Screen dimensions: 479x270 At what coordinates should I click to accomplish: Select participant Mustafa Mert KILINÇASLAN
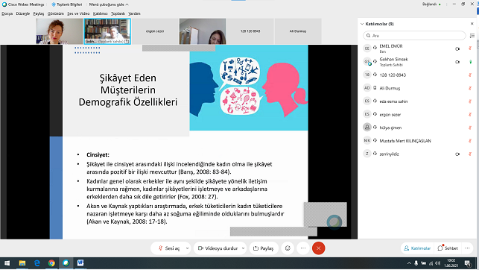[x=418, y=141]
